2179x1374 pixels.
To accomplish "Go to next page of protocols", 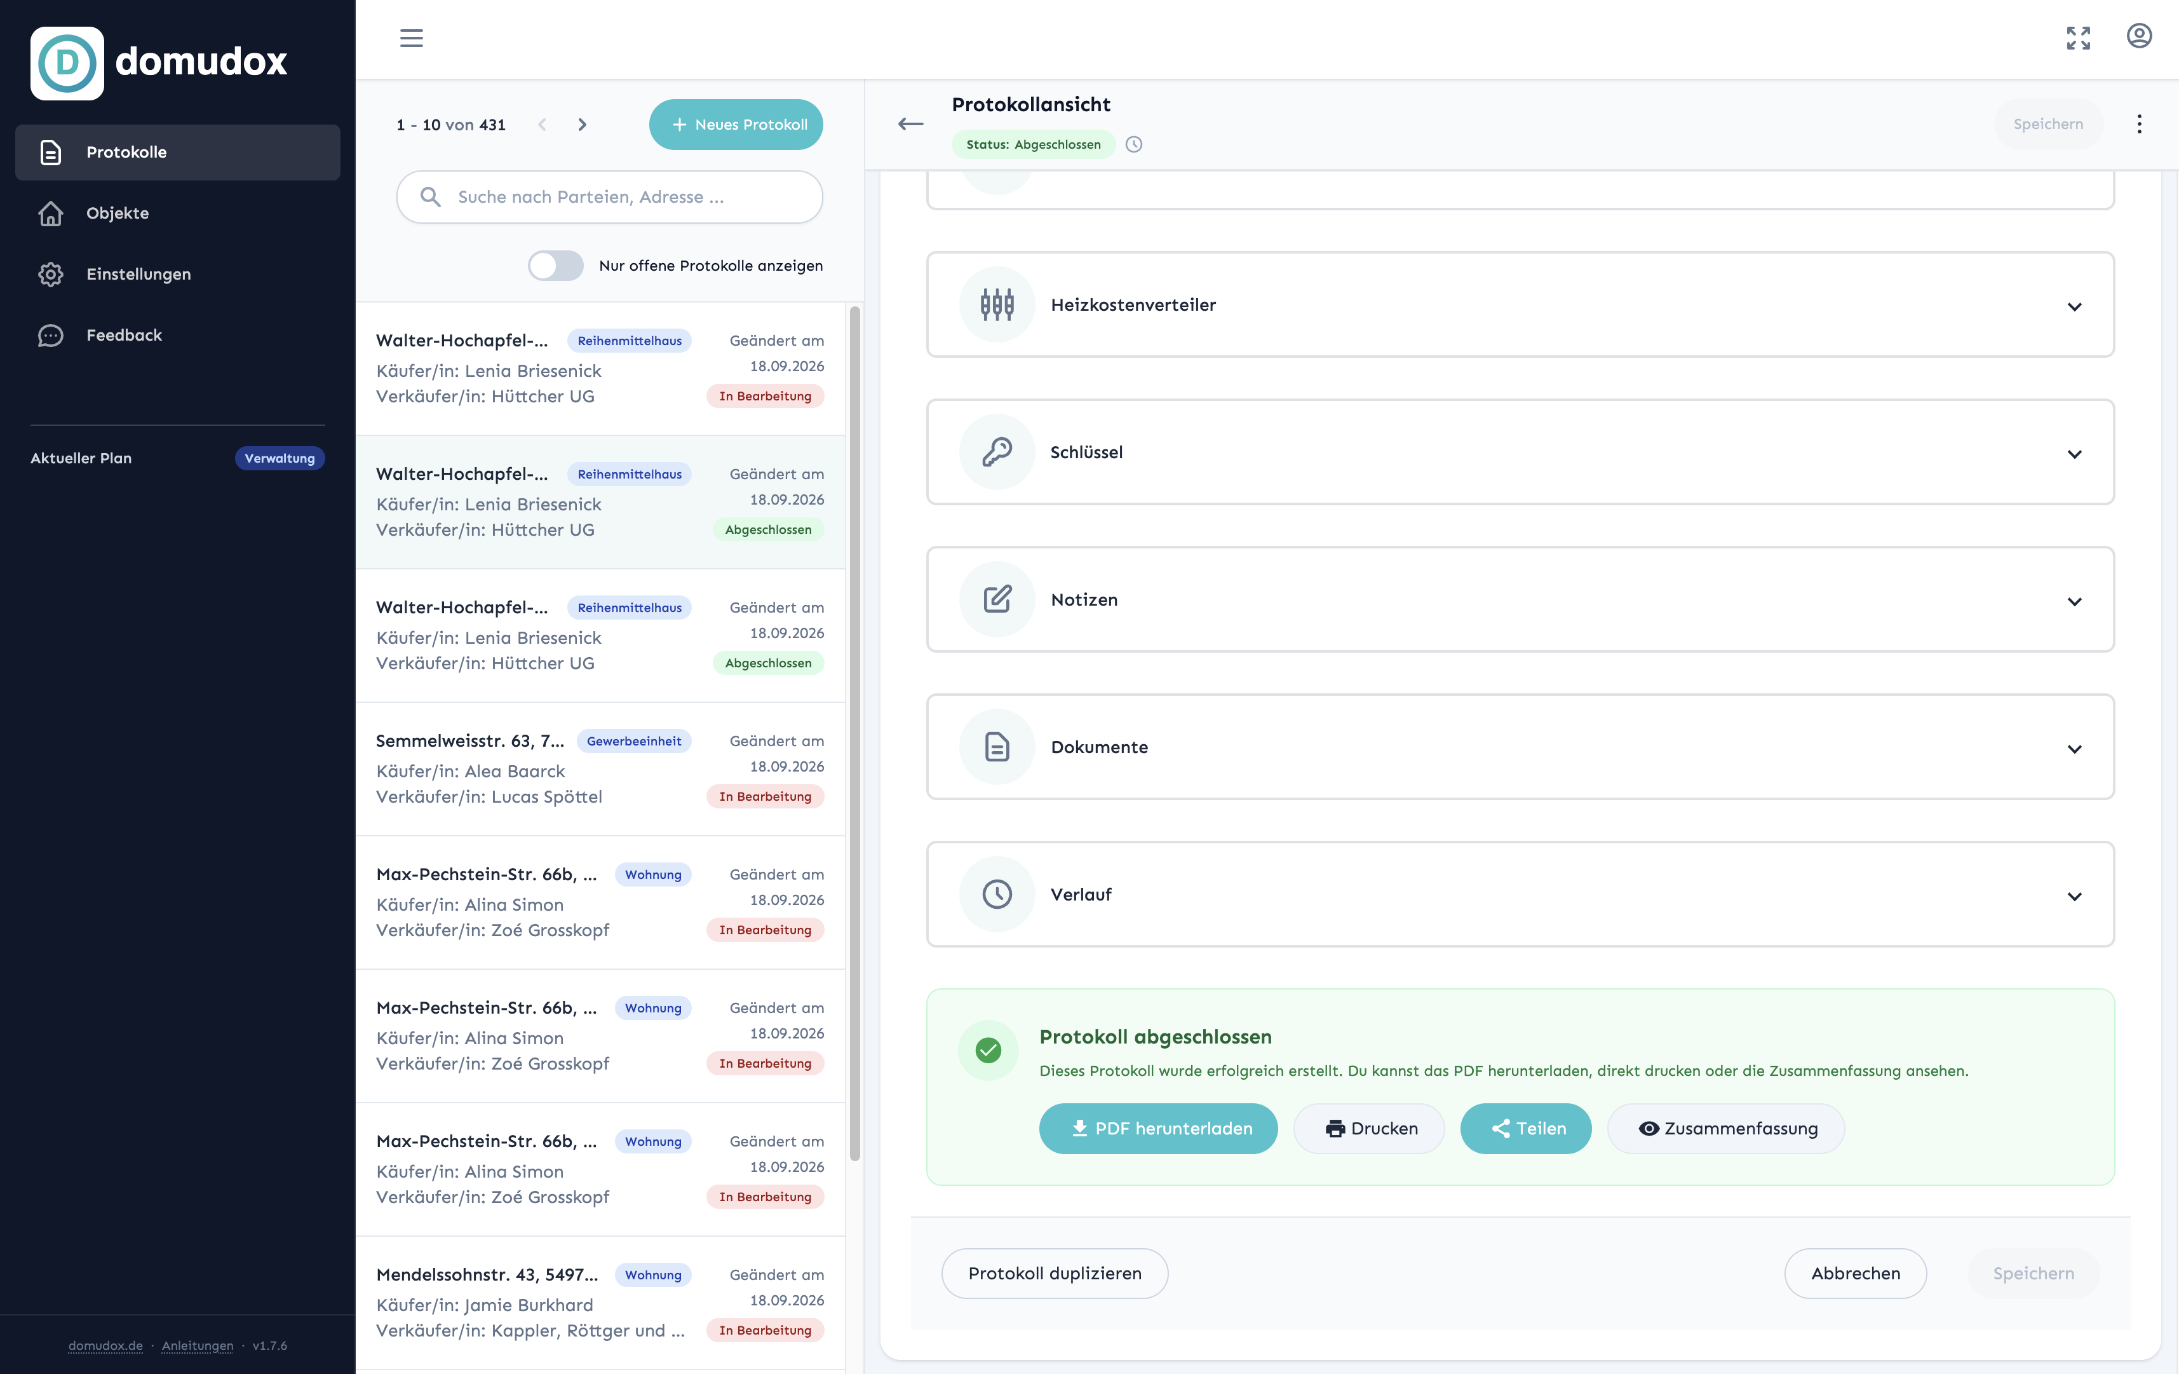I will (582, 125).
